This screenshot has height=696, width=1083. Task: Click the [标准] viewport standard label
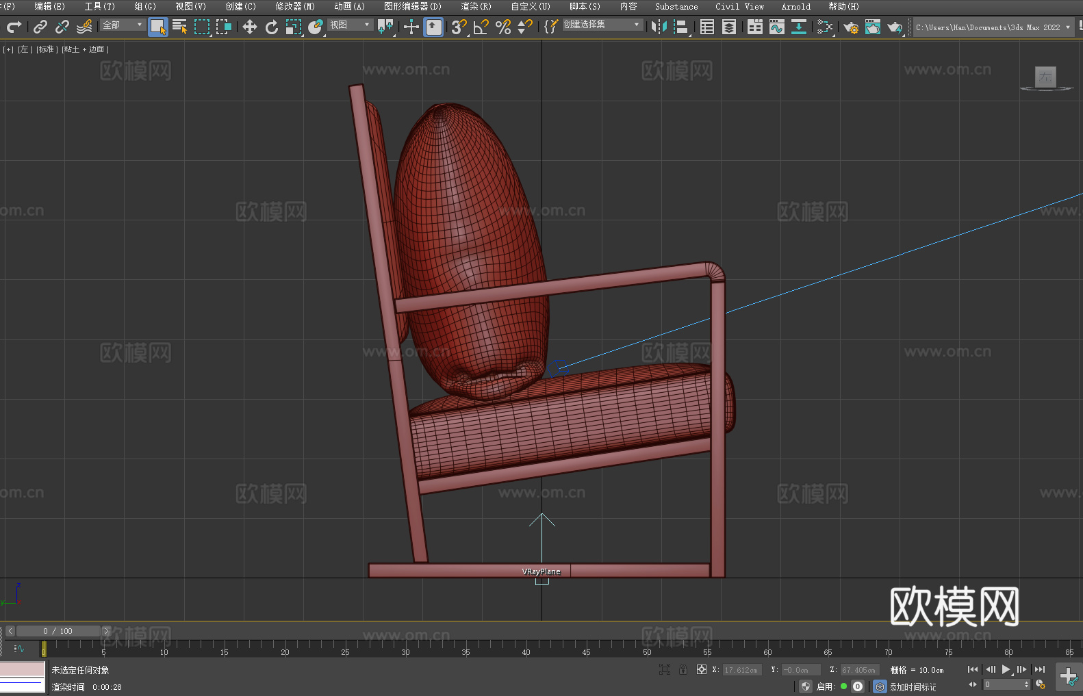[x=47, y=49]
